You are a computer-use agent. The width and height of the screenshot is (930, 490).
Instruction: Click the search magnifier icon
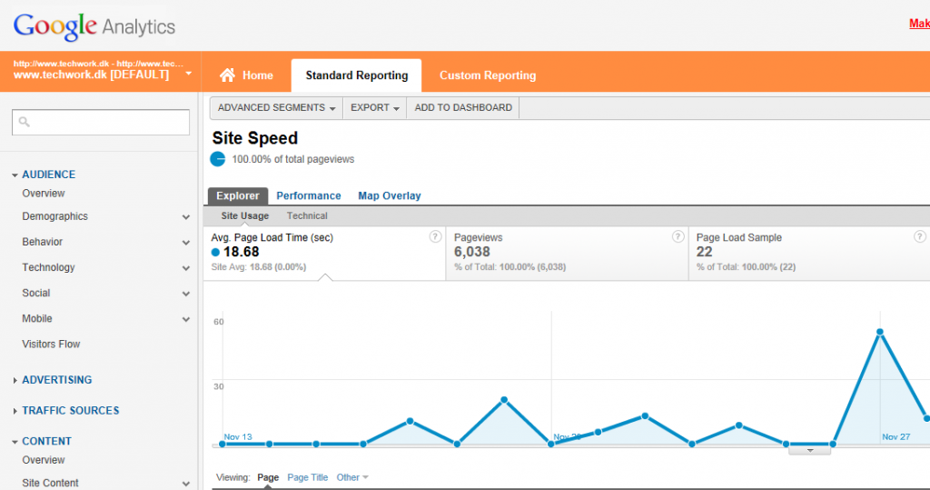24,122
